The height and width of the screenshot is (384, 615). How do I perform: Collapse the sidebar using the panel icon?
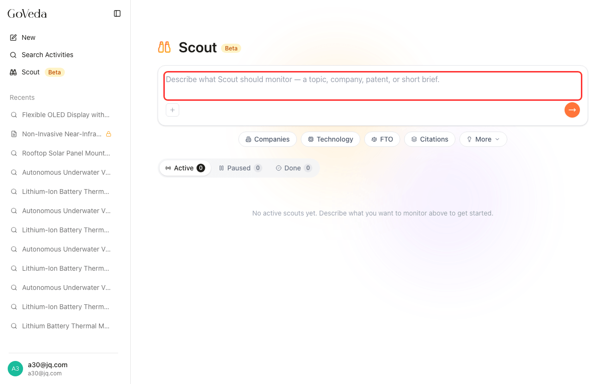click(x=117, y=13)
